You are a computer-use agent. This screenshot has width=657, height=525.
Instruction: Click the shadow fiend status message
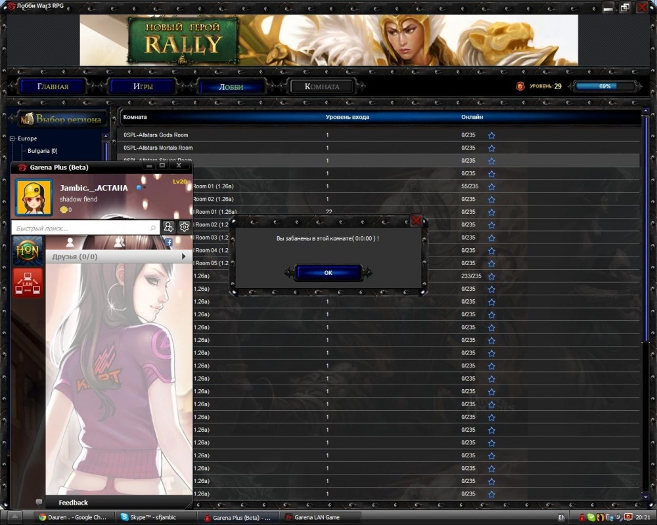[78, 199]
